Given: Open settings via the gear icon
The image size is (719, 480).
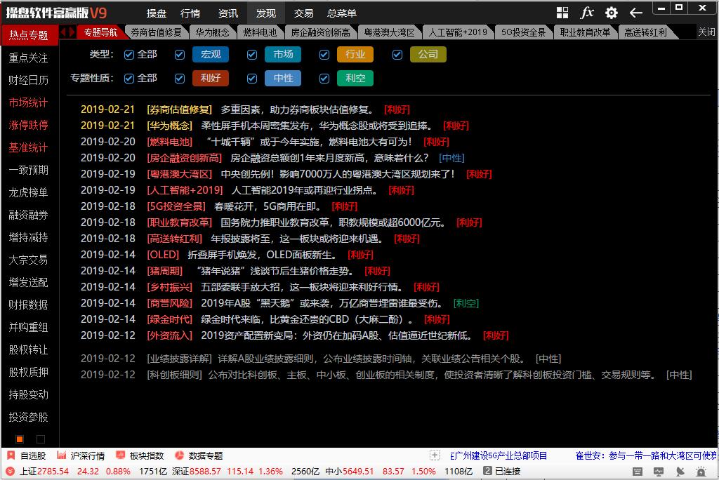Looking at the screenshot, I should 612,13.
